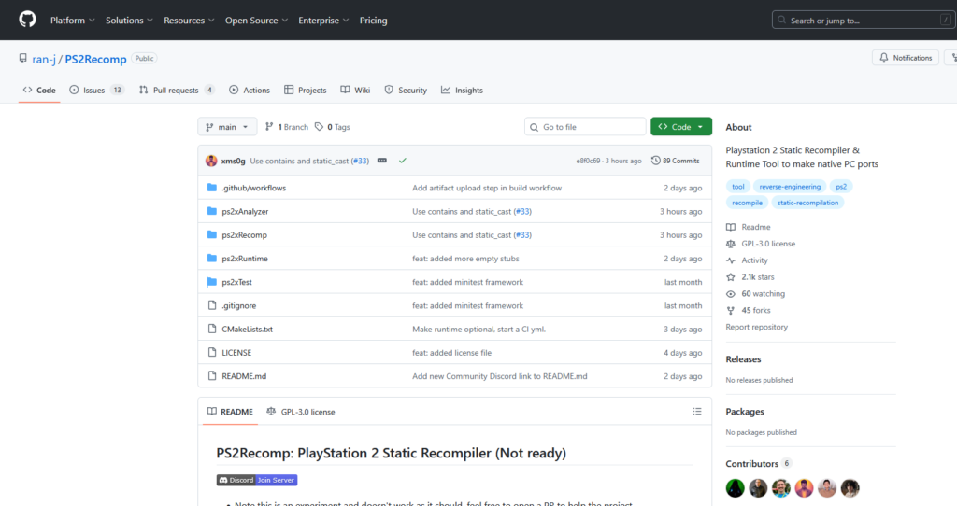Click the pulse icon beside Activity
The image size is (957, 506).
[x=731, y=260]
